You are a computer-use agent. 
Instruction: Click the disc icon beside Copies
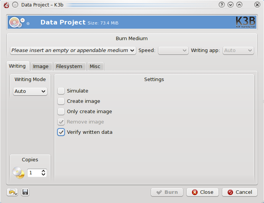[x=18, y=173]
